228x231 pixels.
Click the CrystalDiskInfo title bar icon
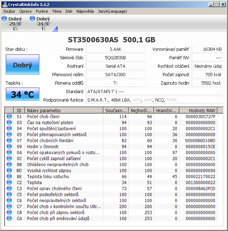tap(5, 5)
